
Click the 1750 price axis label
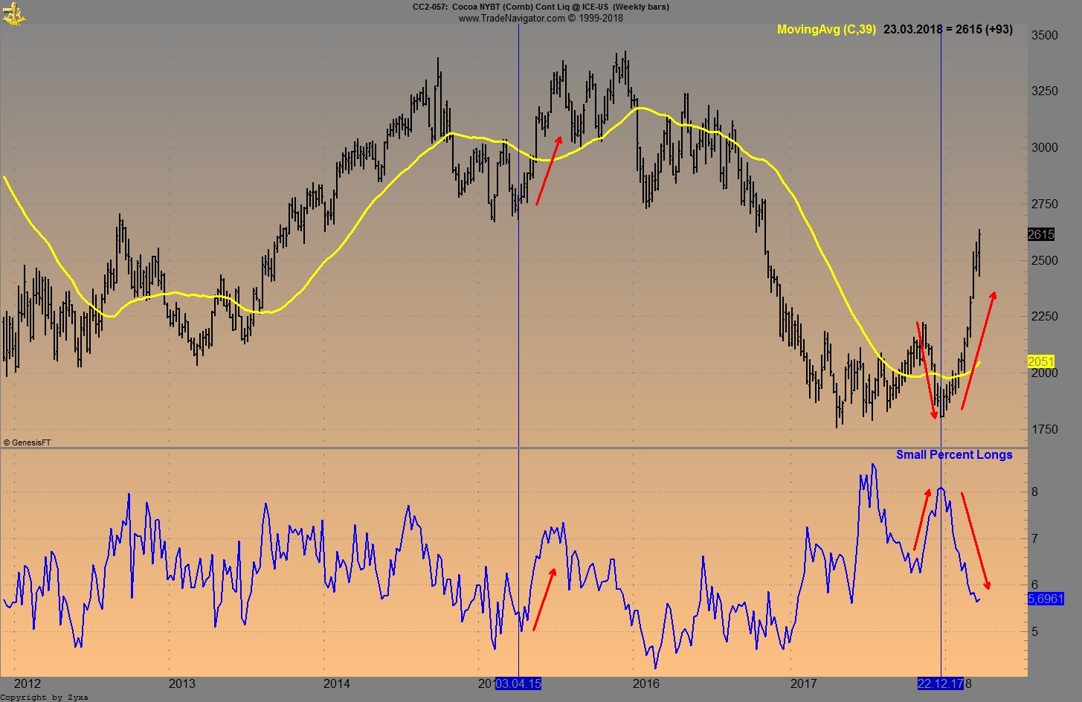(x=1044, y=430)
